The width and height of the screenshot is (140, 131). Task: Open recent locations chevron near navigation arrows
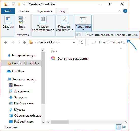[19, 42]
